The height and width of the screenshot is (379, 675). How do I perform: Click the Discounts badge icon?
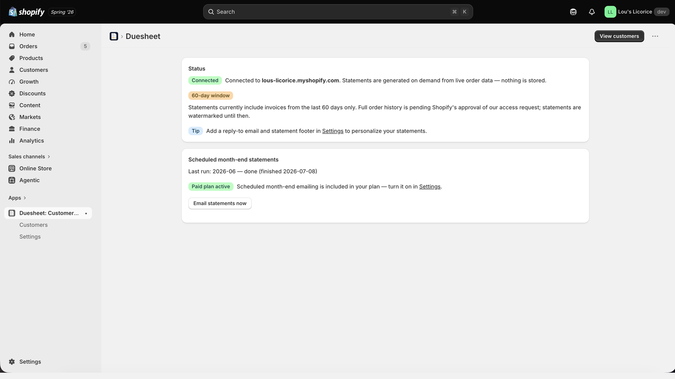tap(12, 93)
